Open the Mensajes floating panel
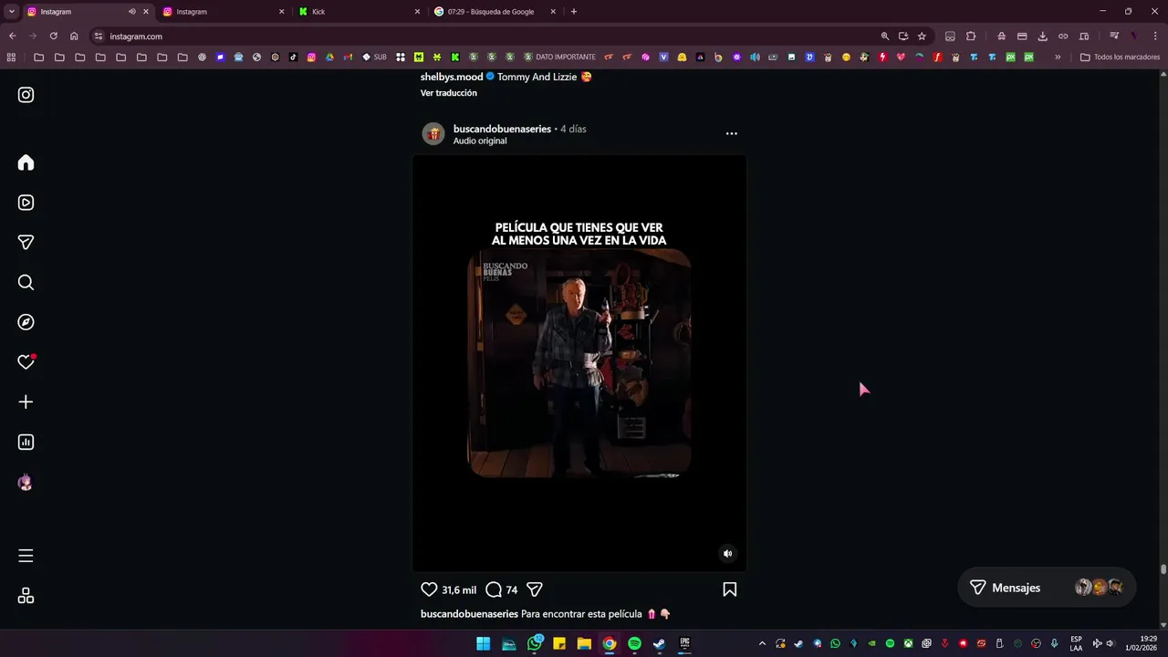The height and width of the screenshot is (657, 1168). 1047,588
